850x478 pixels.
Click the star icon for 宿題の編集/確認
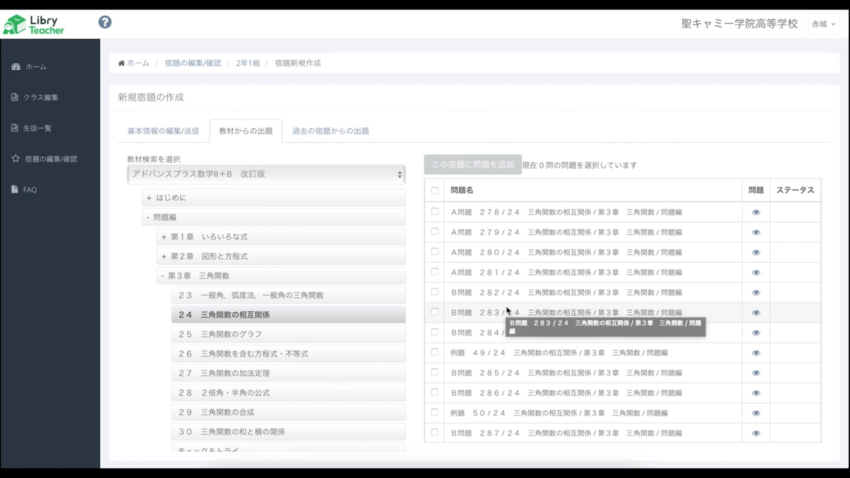pyautogui.click(x=16, y=158)
